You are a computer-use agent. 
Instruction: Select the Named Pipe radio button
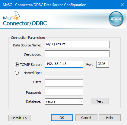(17, 73)
